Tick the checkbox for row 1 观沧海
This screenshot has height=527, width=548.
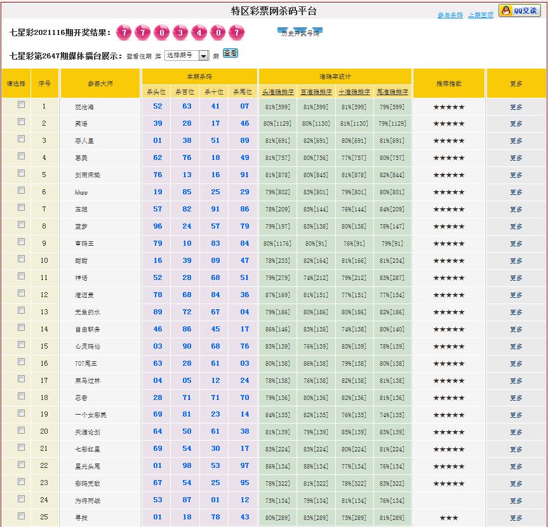coord(21,105)
